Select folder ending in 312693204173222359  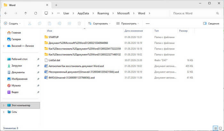(x=84, y=49)
